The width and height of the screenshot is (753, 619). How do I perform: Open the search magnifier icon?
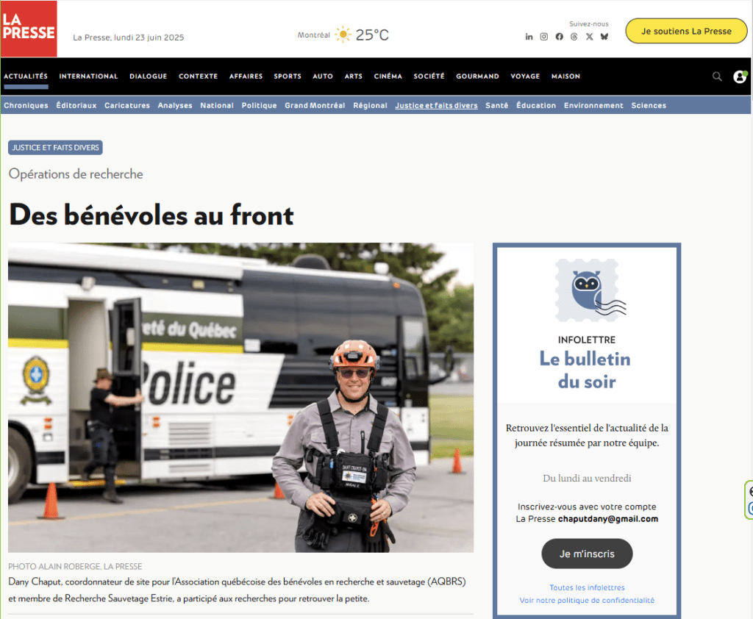(x=717, y=76)
